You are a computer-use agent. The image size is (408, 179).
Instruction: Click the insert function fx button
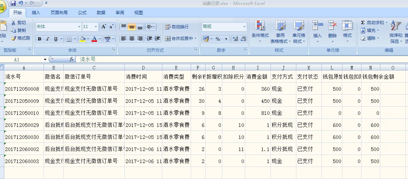(x=72, y=60)
